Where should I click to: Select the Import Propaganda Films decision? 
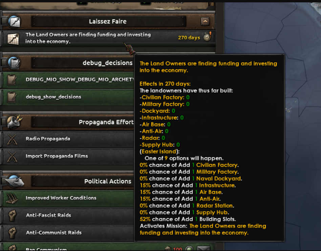coord(68,156)
